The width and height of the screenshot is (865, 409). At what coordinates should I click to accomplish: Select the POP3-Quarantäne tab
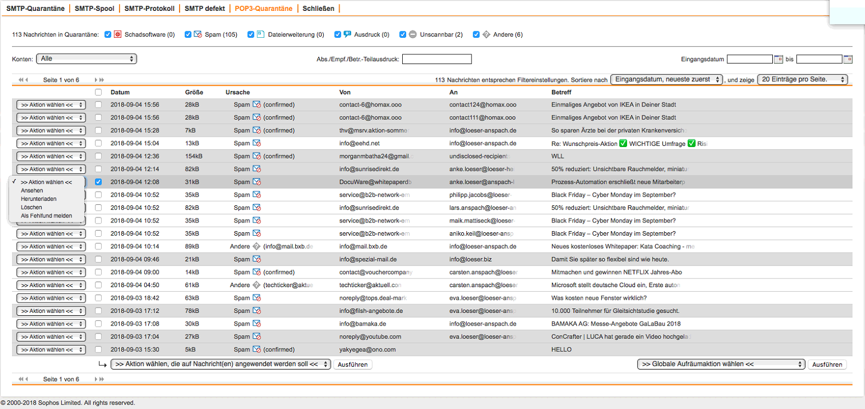point(264,9)
